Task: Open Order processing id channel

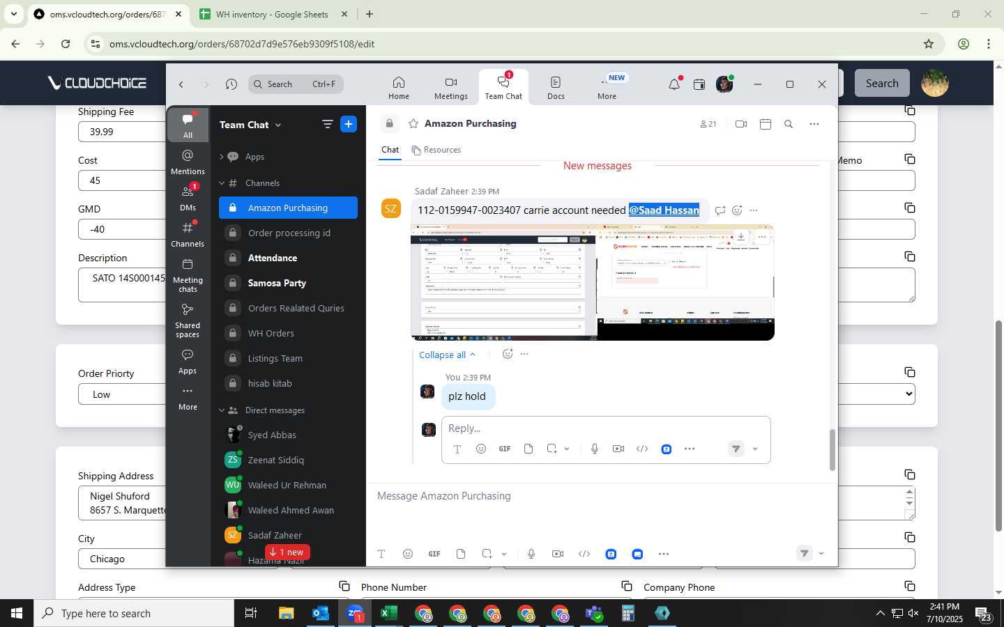Action: point(288,233)
